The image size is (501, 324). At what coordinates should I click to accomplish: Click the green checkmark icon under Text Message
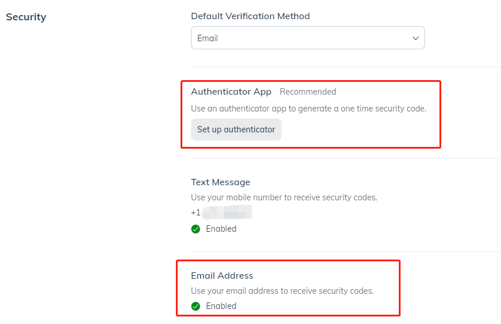pos(196,229)
